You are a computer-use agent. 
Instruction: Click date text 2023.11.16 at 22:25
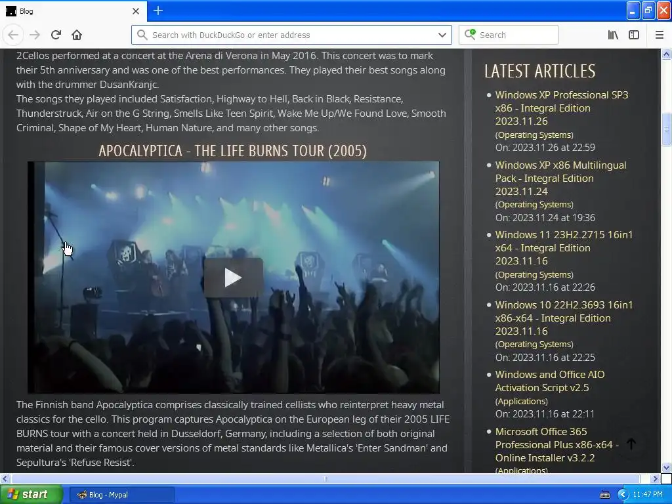pyautogui.click(x=554, y=358)
